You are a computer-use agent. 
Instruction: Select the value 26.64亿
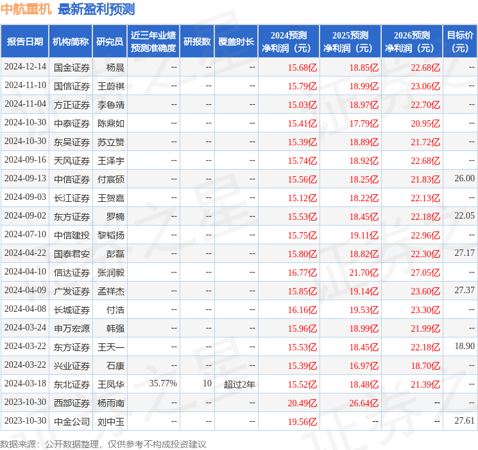pyautogui.click(x=364, y=403)
